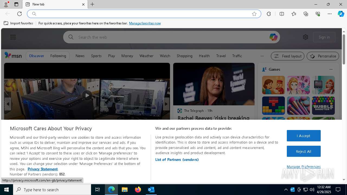Open the Sports menu item
The image size is (347, 195).
pos(96,56)
